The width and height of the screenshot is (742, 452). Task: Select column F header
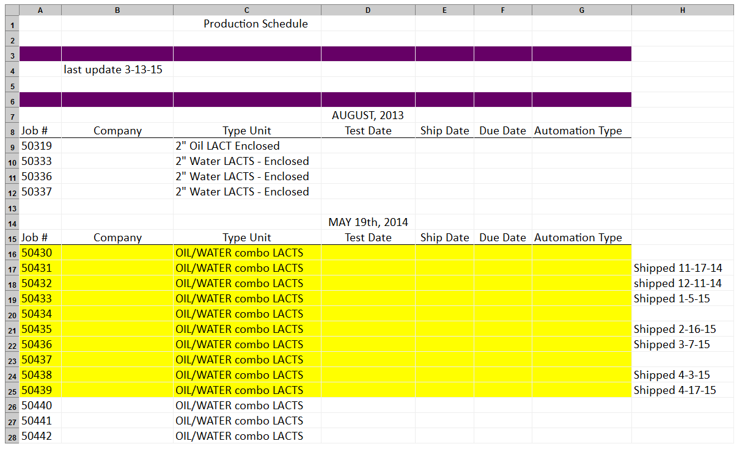502,10
